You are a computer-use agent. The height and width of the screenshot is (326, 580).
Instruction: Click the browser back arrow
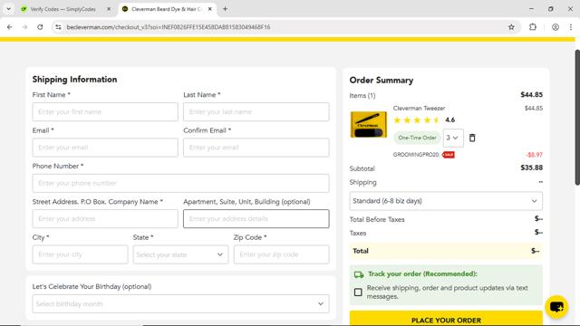pos(10,27)
